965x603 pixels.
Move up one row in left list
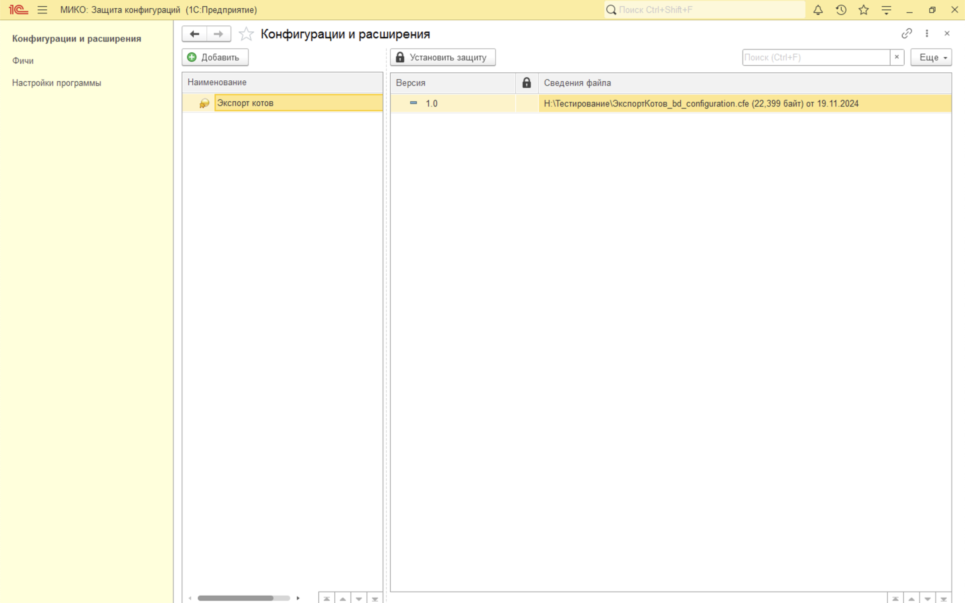click(342, 598)
